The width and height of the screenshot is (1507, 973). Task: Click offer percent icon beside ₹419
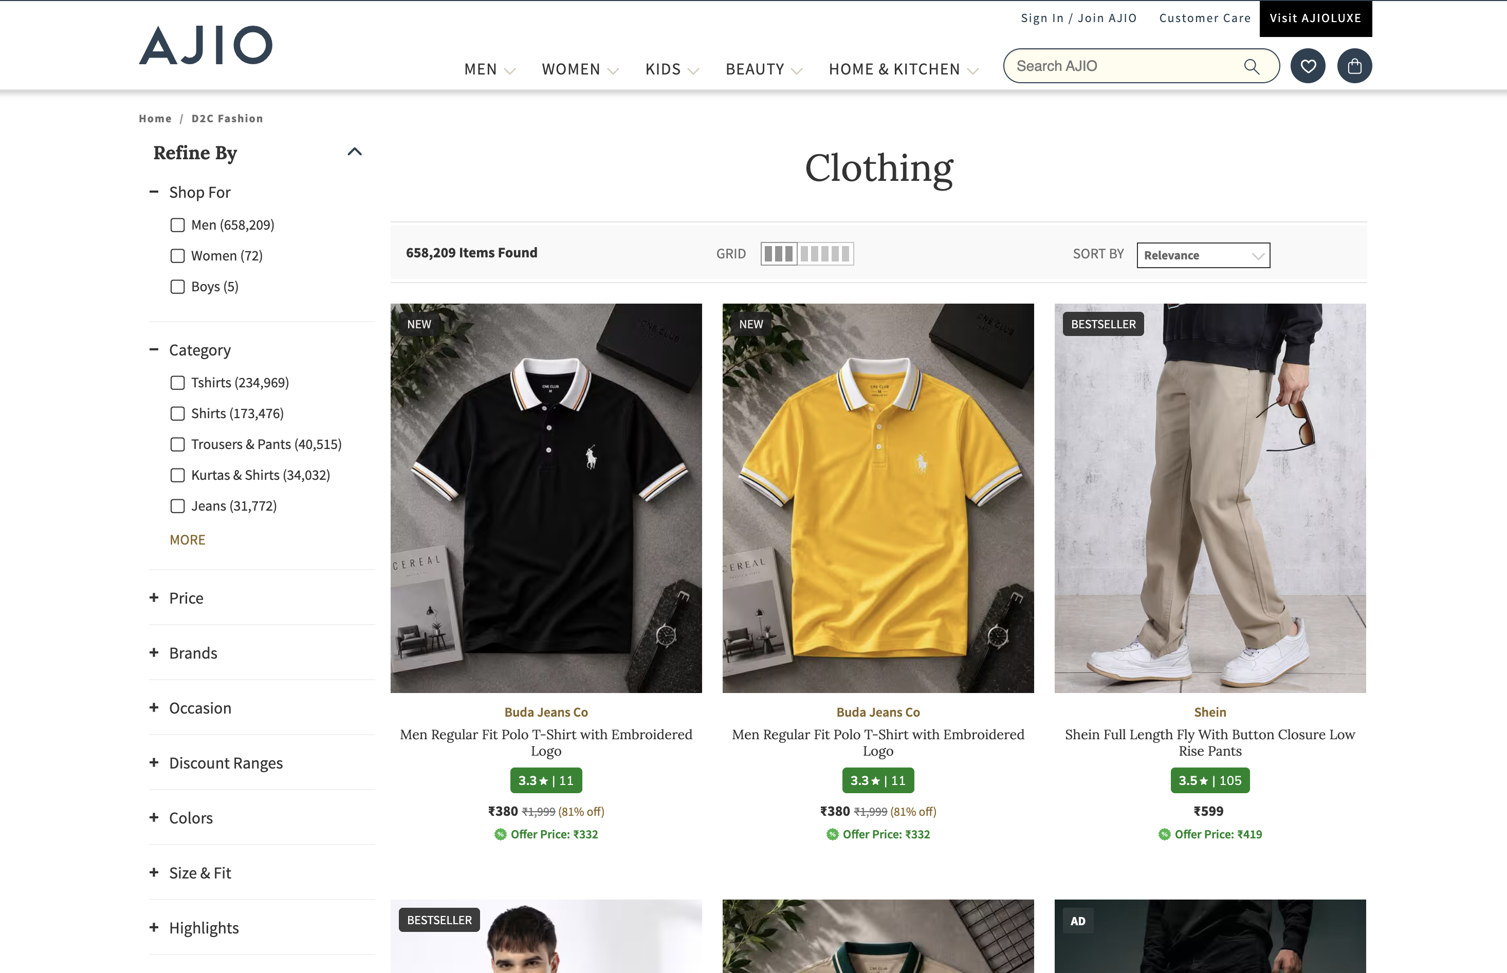point(1164,834)
